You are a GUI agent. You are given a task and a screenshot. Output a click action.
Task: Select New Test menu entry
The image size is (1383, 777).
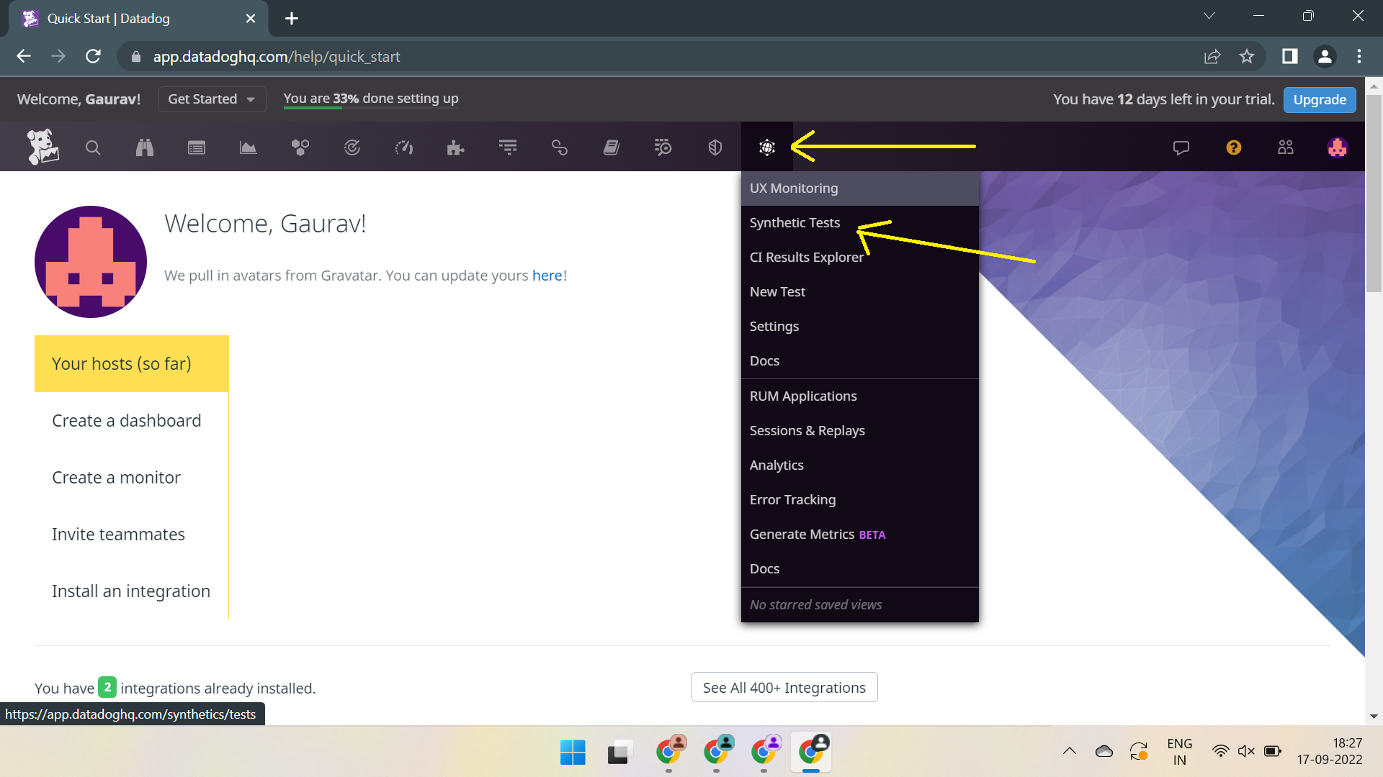click(859, 292)
